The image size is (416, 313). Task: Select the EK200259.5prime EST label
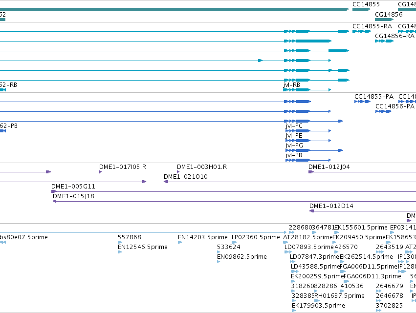317,276
